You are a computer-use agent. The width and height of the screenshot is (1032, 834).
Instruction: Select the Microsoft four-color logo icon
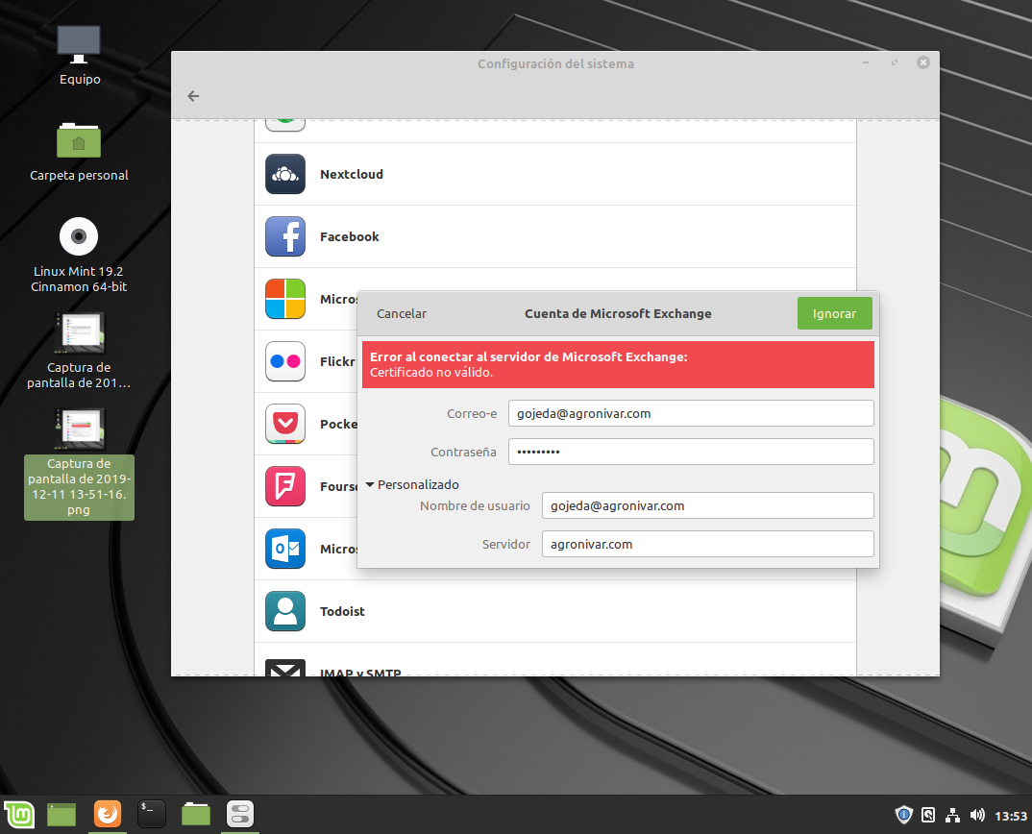[x=285, y=299]
